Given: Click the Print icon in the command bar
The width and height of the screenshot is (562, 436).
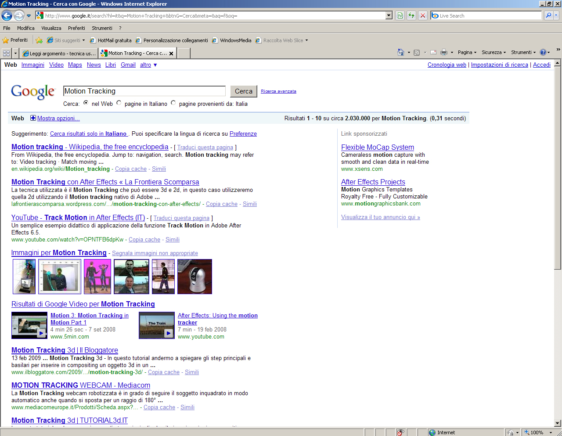Looking at the screenshot, I should (x=444, y=52).
